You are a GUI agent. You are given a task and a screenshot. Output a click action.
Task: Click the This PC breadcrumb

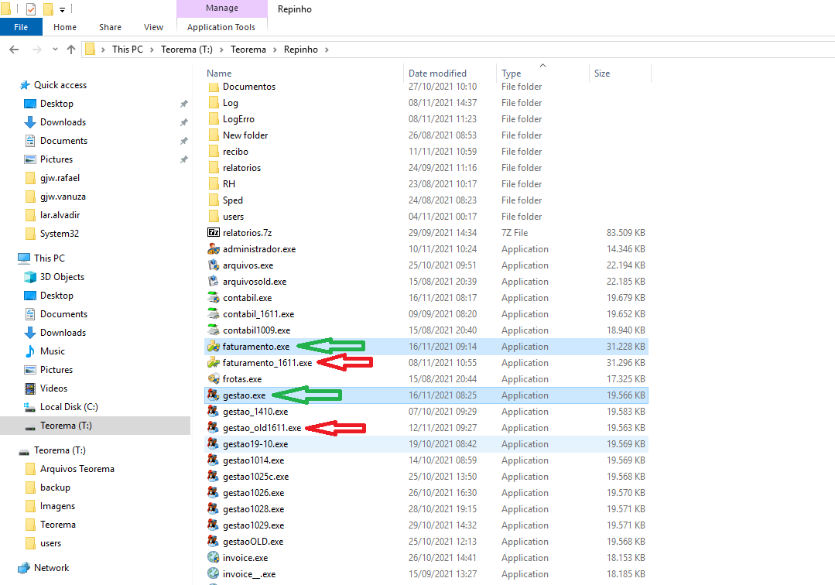click(x=127, y=50)
